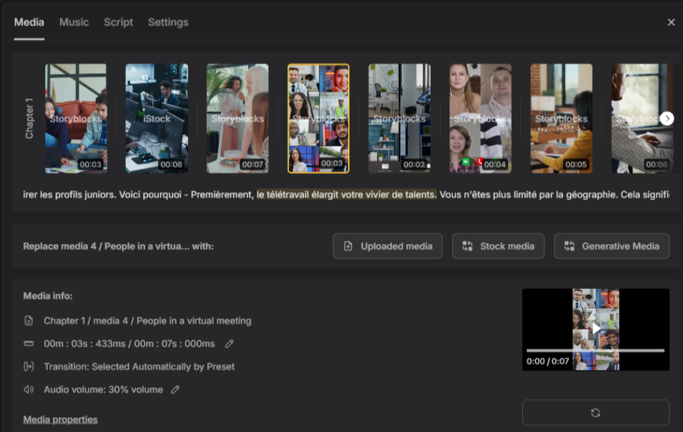Select the iStock computer office clip thumbnail
This screenshot has width=683, height=432.
point(157,119)
